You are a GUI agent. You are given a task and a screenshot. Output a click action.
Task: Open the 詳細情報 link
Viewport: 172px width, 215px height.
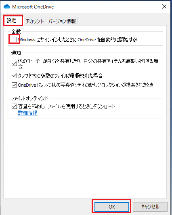(28, 113)
